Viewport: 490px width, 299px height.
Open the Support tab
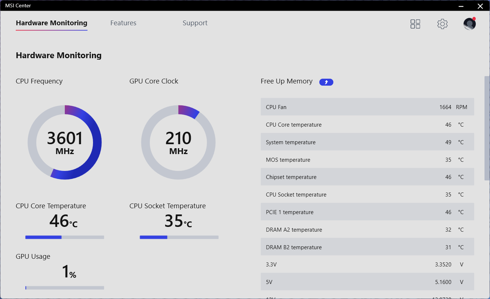coord(195,23)
